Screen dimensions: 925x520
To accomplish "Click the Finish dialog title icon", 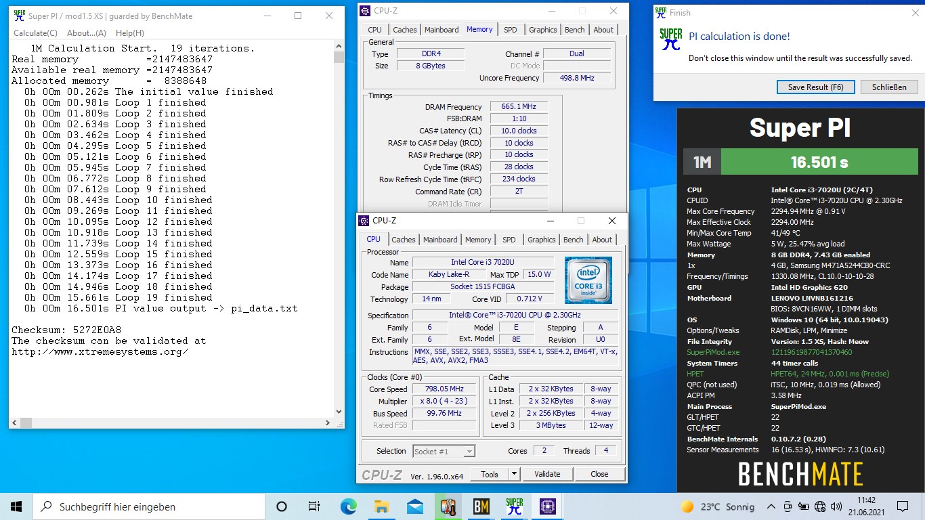I will (661, 12).
